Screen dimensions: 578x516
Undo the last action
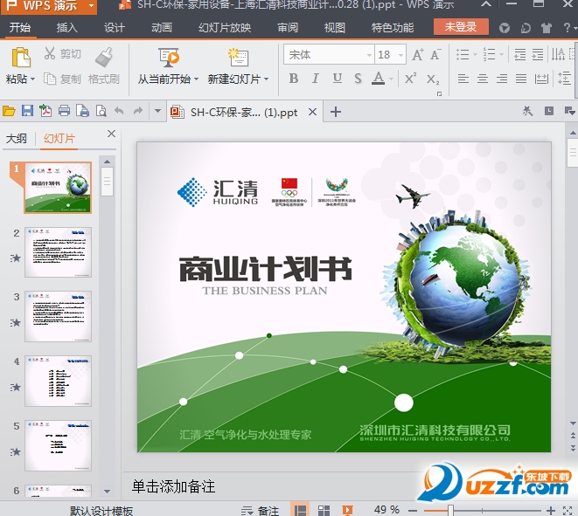119,110
